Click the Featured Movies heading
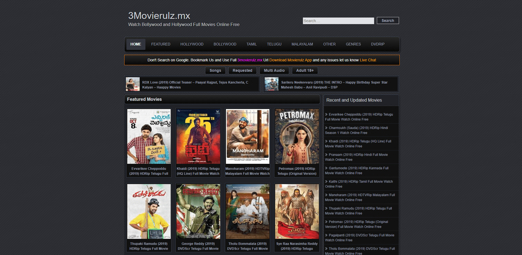The height and width of the screenshot is (255, 522). click(144, 99)
